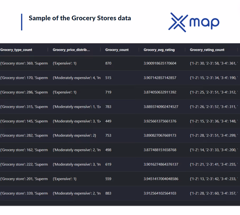Select the Grocery_avg_rating column header

click(x=159, y=50)
